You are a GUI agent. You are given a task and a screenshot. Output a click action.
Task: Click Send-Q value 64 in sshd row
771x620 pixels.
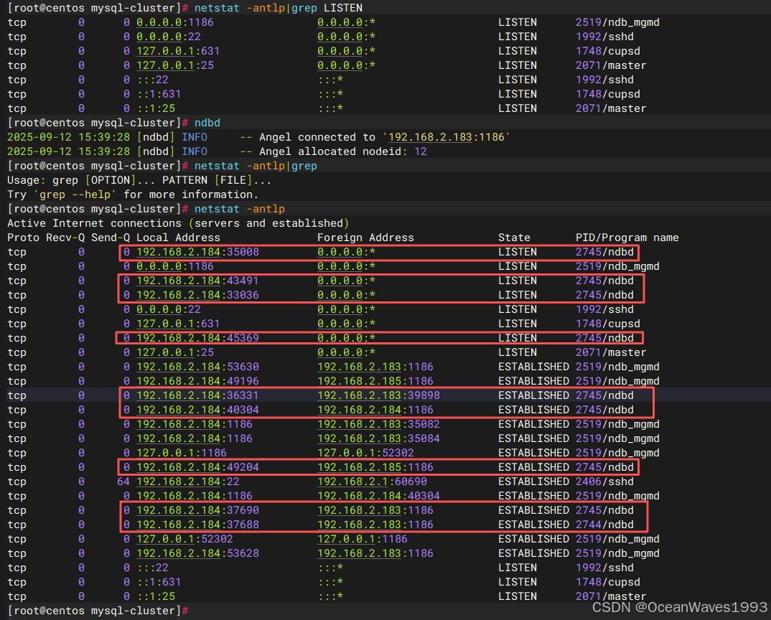coord(123,482)
